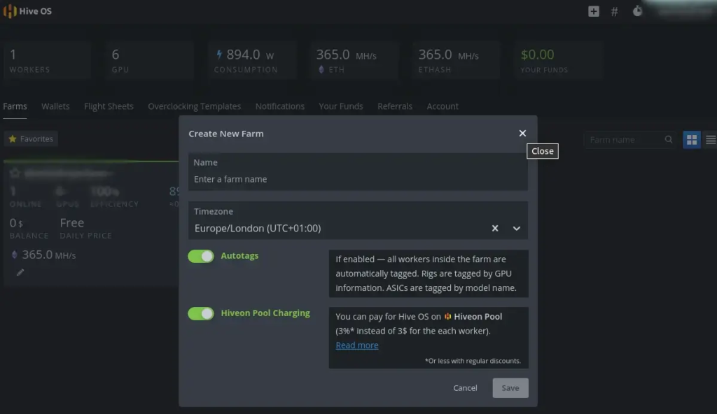Image resolution: width=717 pixels, height=414 pixels.
Task: Switch to list view
Action: (x=711, y=140)
